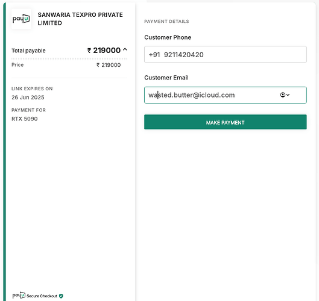Click the PayU merchant logo
The height and width of the screenshot is (301, 319).
coord(21,19)
